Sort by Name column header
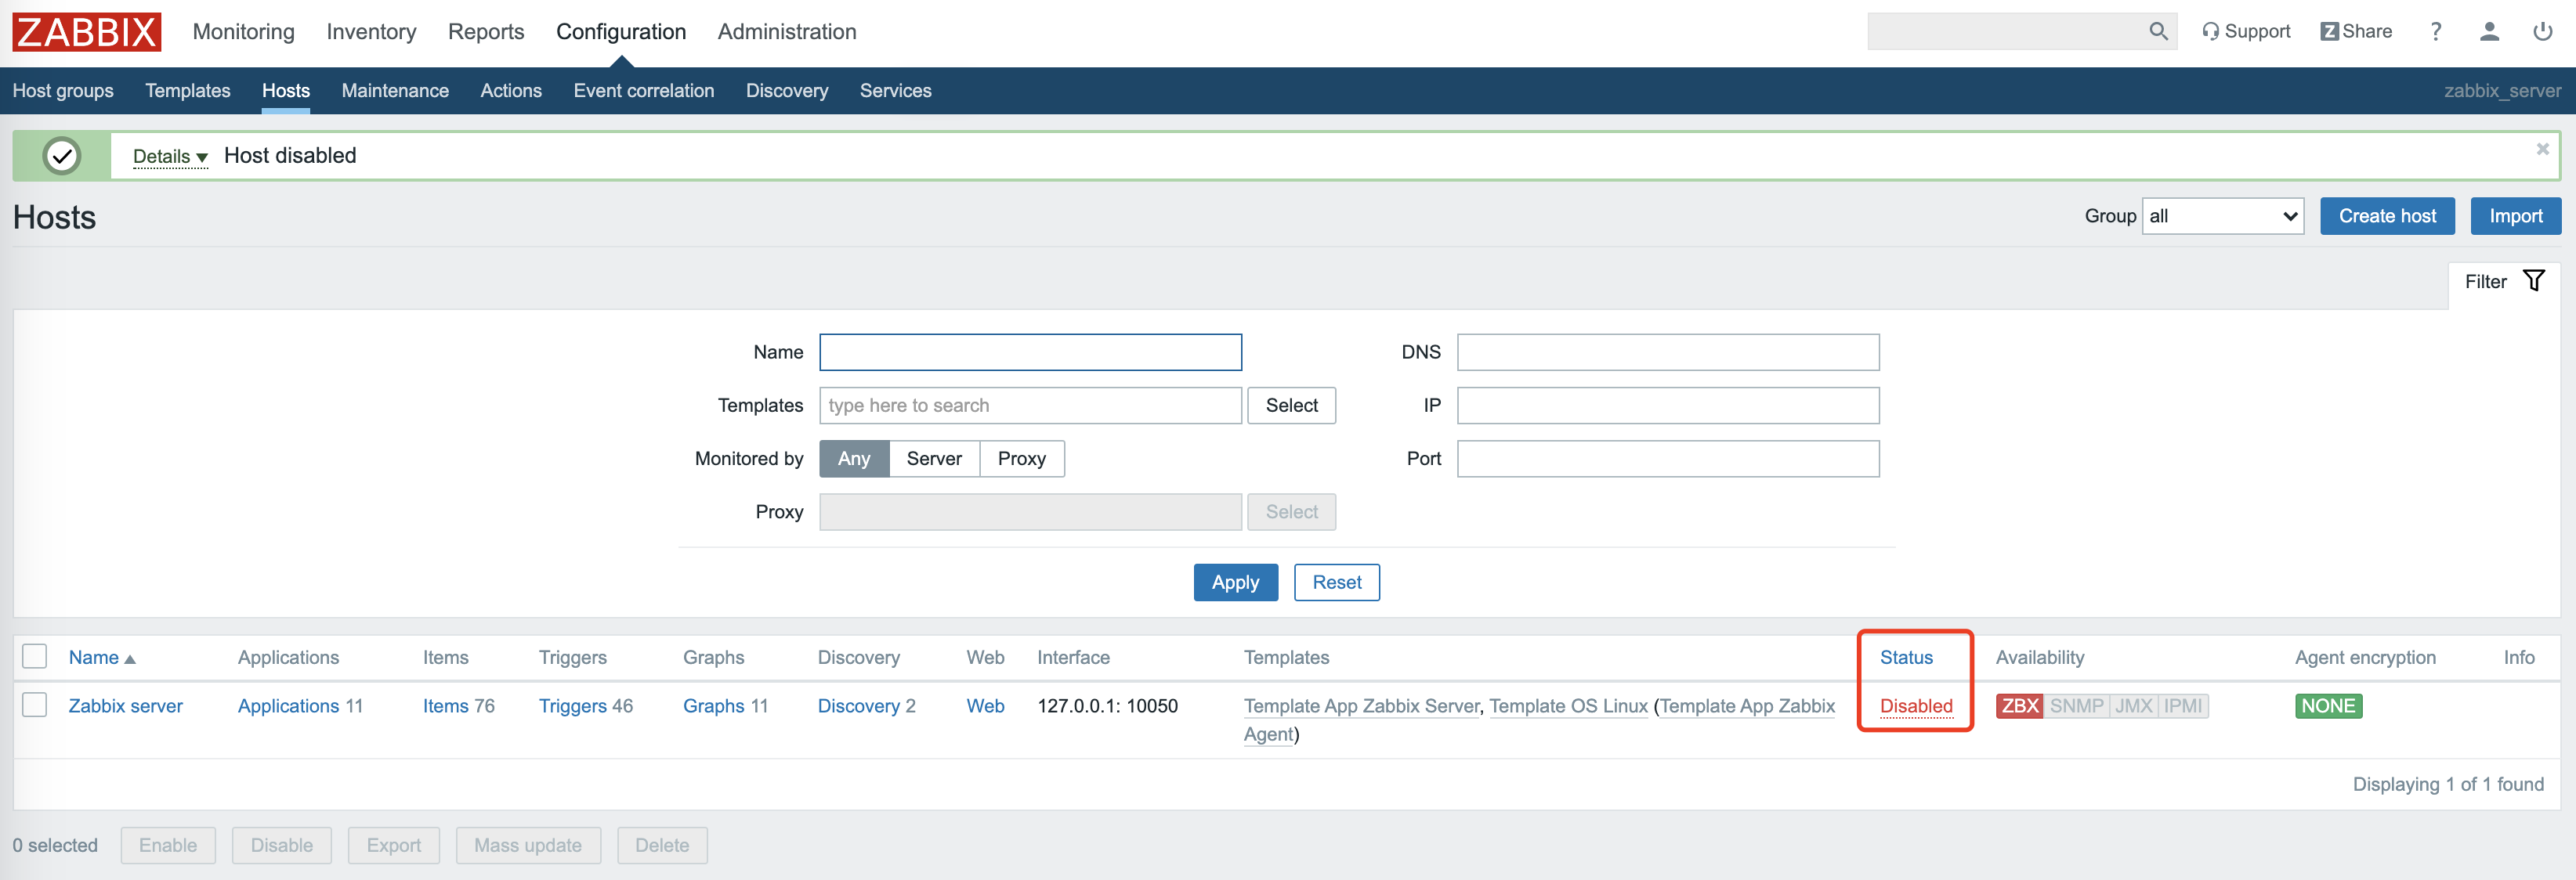Screen dimensions: 2576x880 101,657
